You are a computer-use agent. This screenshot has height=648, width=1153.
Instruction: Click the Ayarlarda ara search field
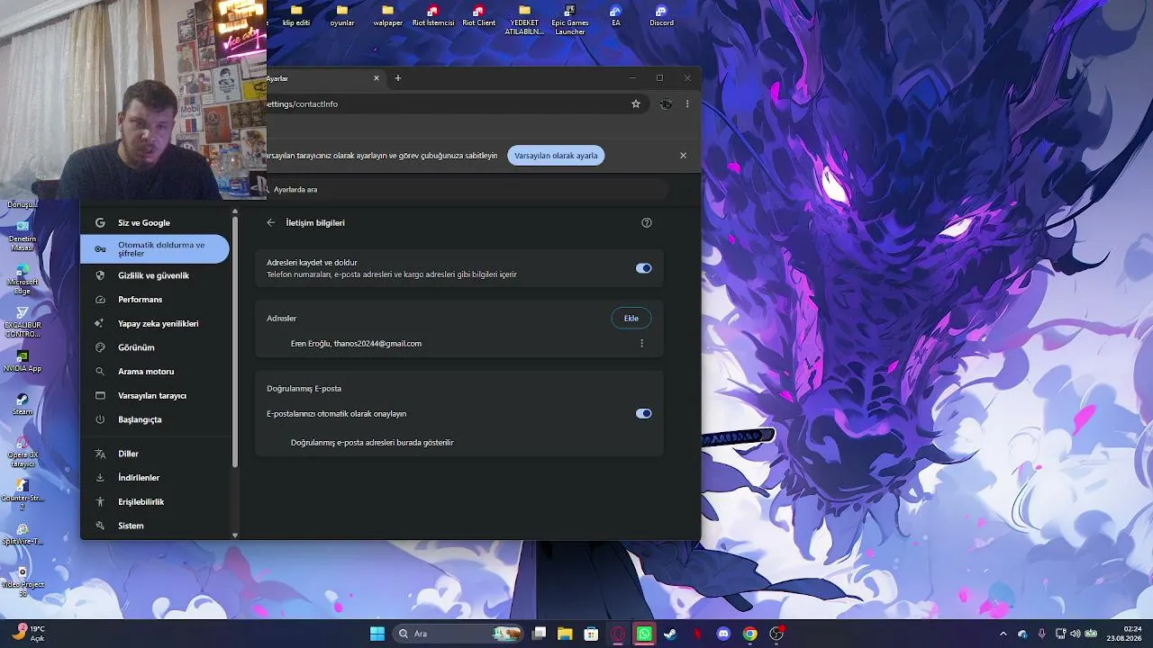pyautogui.click(x=468, y=190)
